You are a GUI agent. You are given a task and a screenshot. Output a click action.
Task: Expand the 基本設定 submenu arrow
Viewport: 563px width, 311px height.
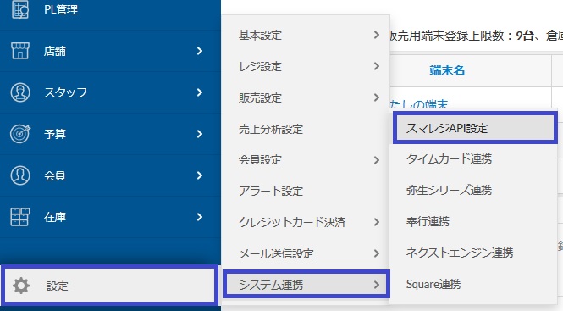tap(376, 35)
